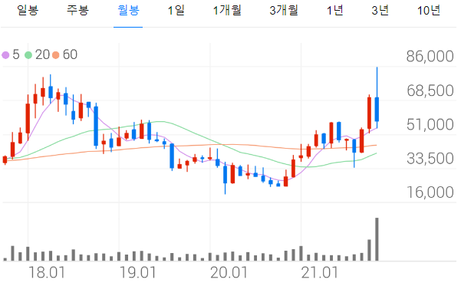
Task: Open the 3개월 chart range tab
Action: (284, 11)
